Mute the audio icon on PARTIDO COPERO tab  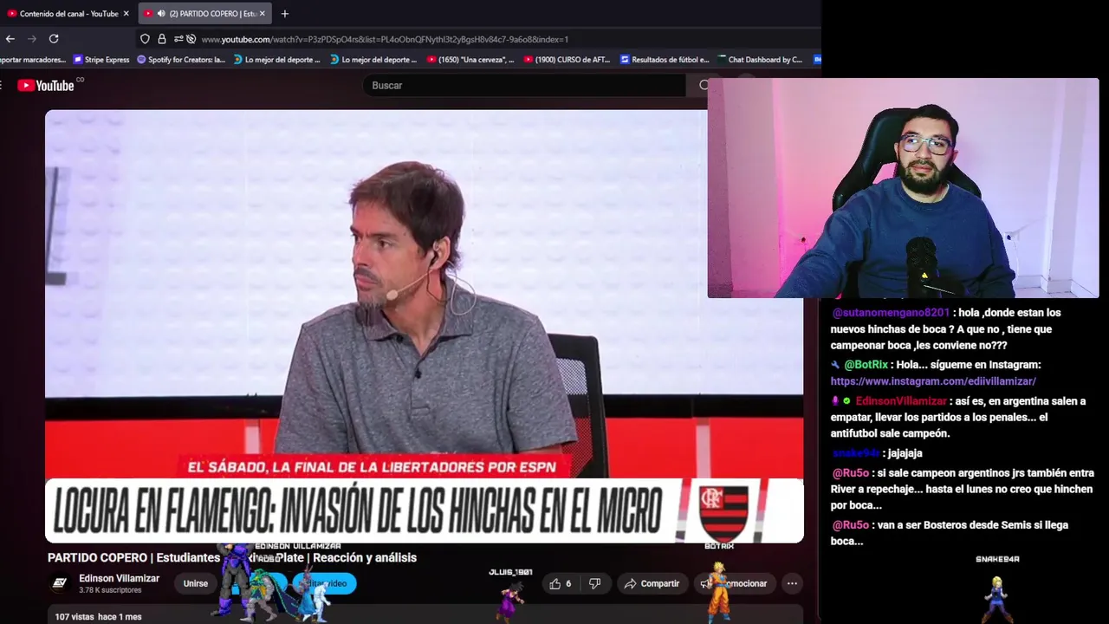(161, 13)
